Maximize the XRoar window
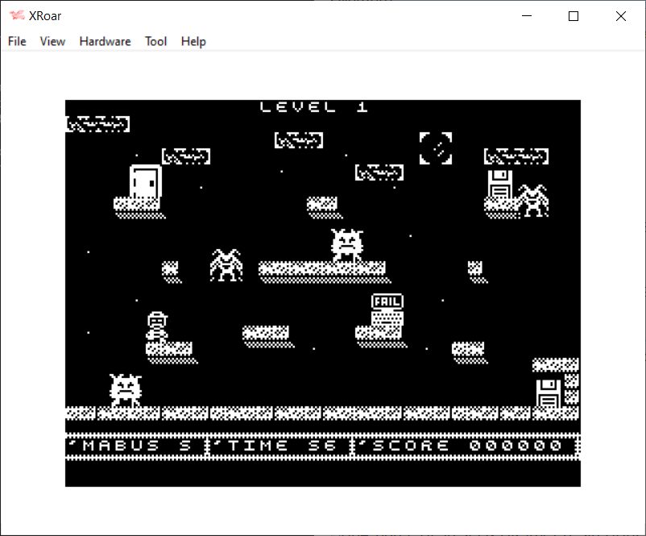This screenshot has width=646, height=536. click(574, 16)
